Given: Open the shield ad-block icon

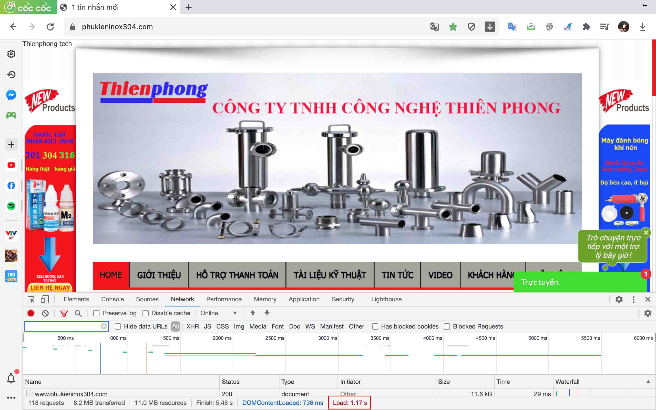Looking at the screenshot, I should pos(471,27).
